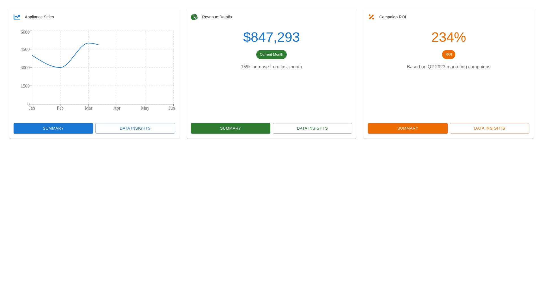Click the 234% ROI value
The width and height of the screenshot is (543, 305).
click(x=449, y=37)
